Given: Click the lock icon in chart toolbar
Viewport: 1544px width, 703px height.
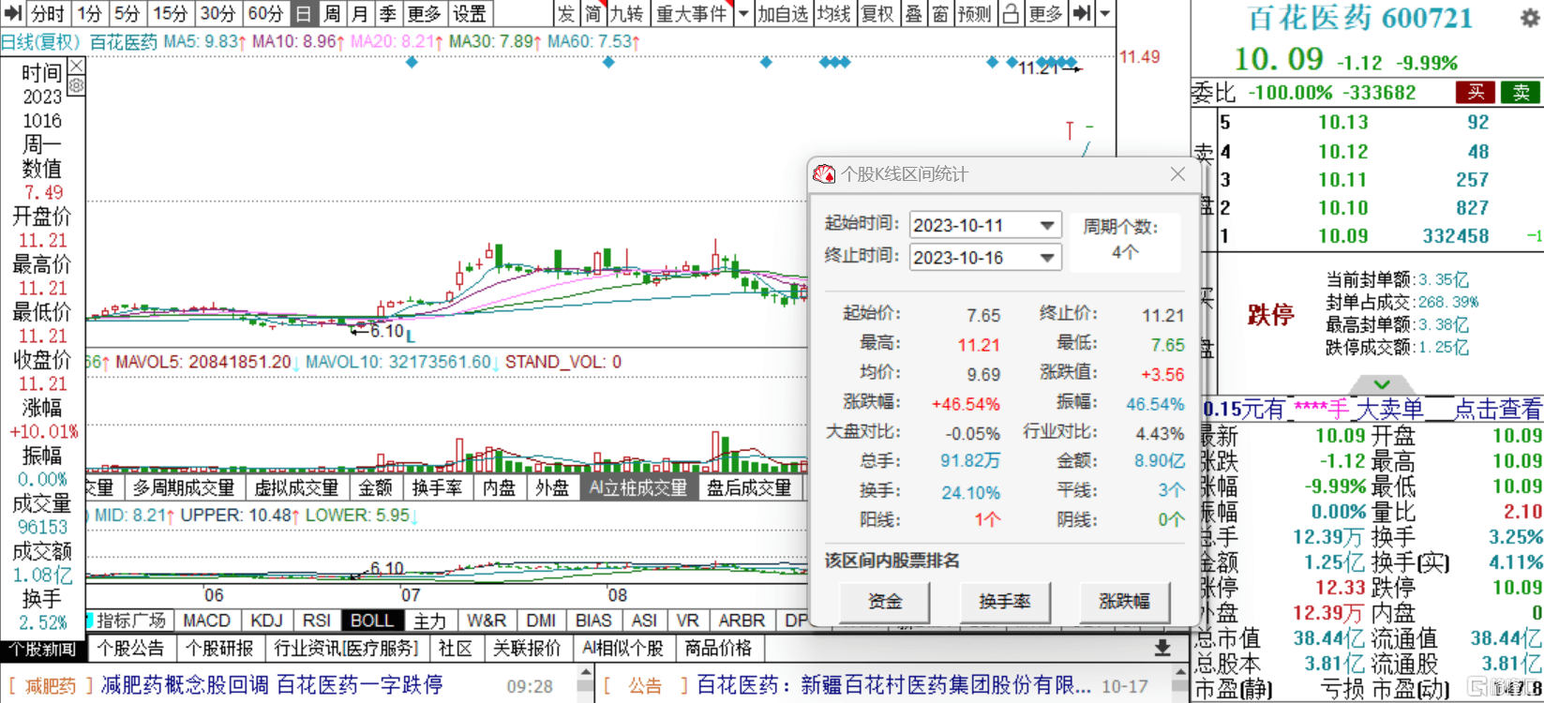Looking at the screenshot, I should pos(1011,13).
